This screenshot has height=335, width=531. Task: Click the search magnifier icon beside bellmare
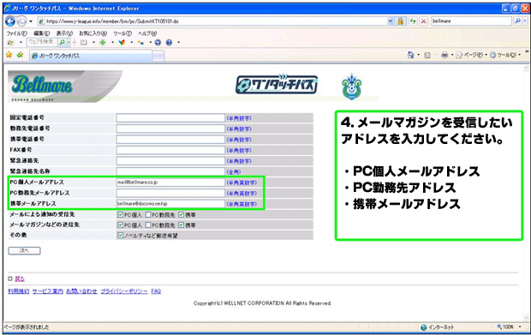click(517, 21)
